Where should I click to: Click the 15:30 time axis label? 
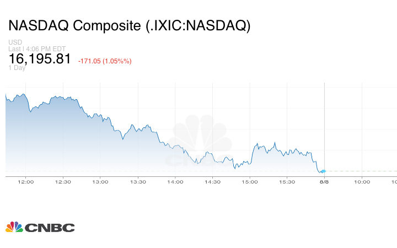coord(287,182)
